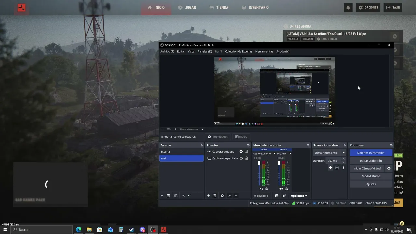
Task: Mute the Mic/Aux channel
Action: pos(281,188)
